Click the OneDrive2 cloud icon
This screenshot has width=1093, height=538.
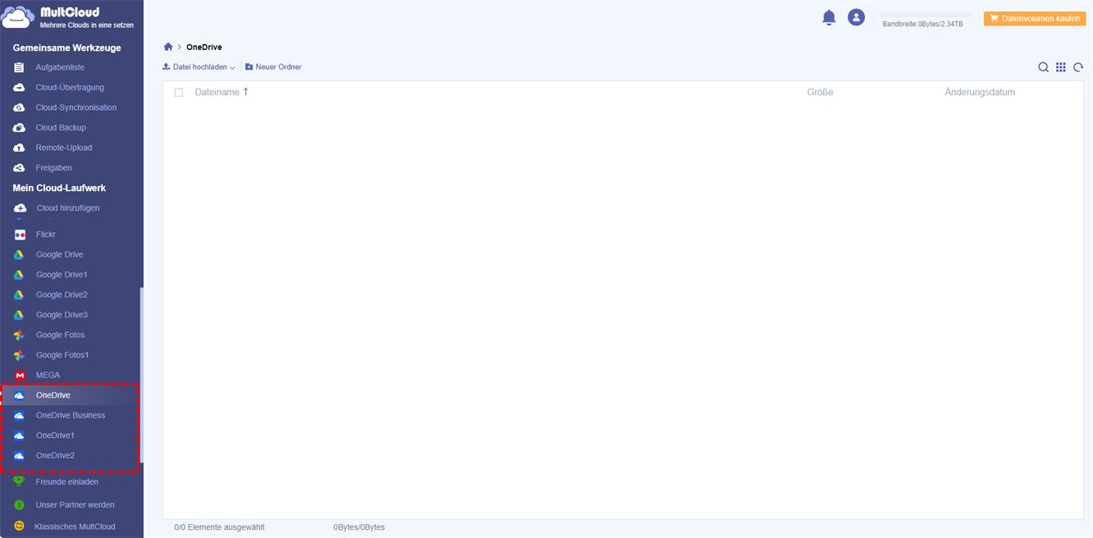click(x=19, y=455)
